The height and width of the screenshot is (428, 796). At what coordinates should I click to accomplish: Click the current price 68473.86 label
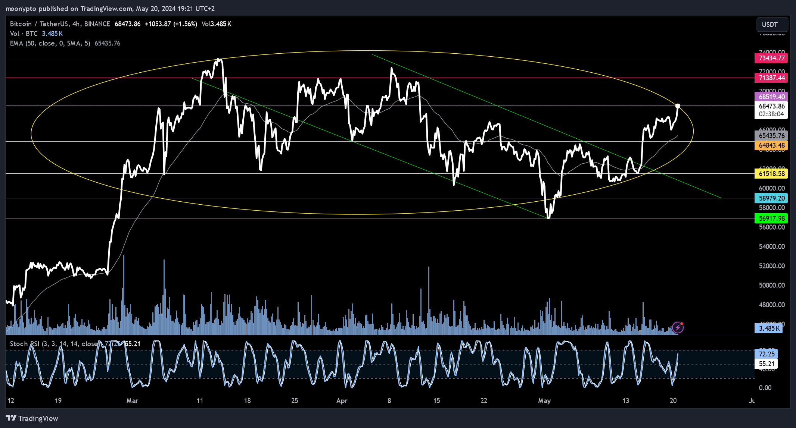[771, 106]
